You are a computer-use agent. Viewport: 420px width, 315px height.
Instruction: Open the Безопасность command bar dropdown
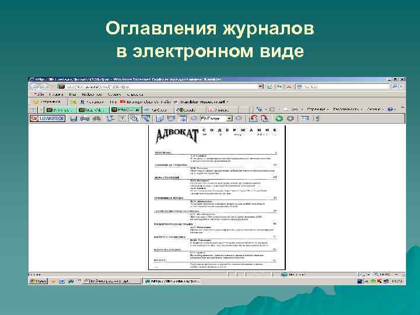(348, 109)
